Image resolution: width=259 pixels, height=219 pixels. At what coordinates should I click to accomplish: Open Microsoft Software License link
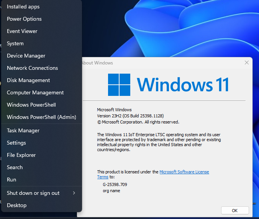pyautogui.click(x=184, y=172)
